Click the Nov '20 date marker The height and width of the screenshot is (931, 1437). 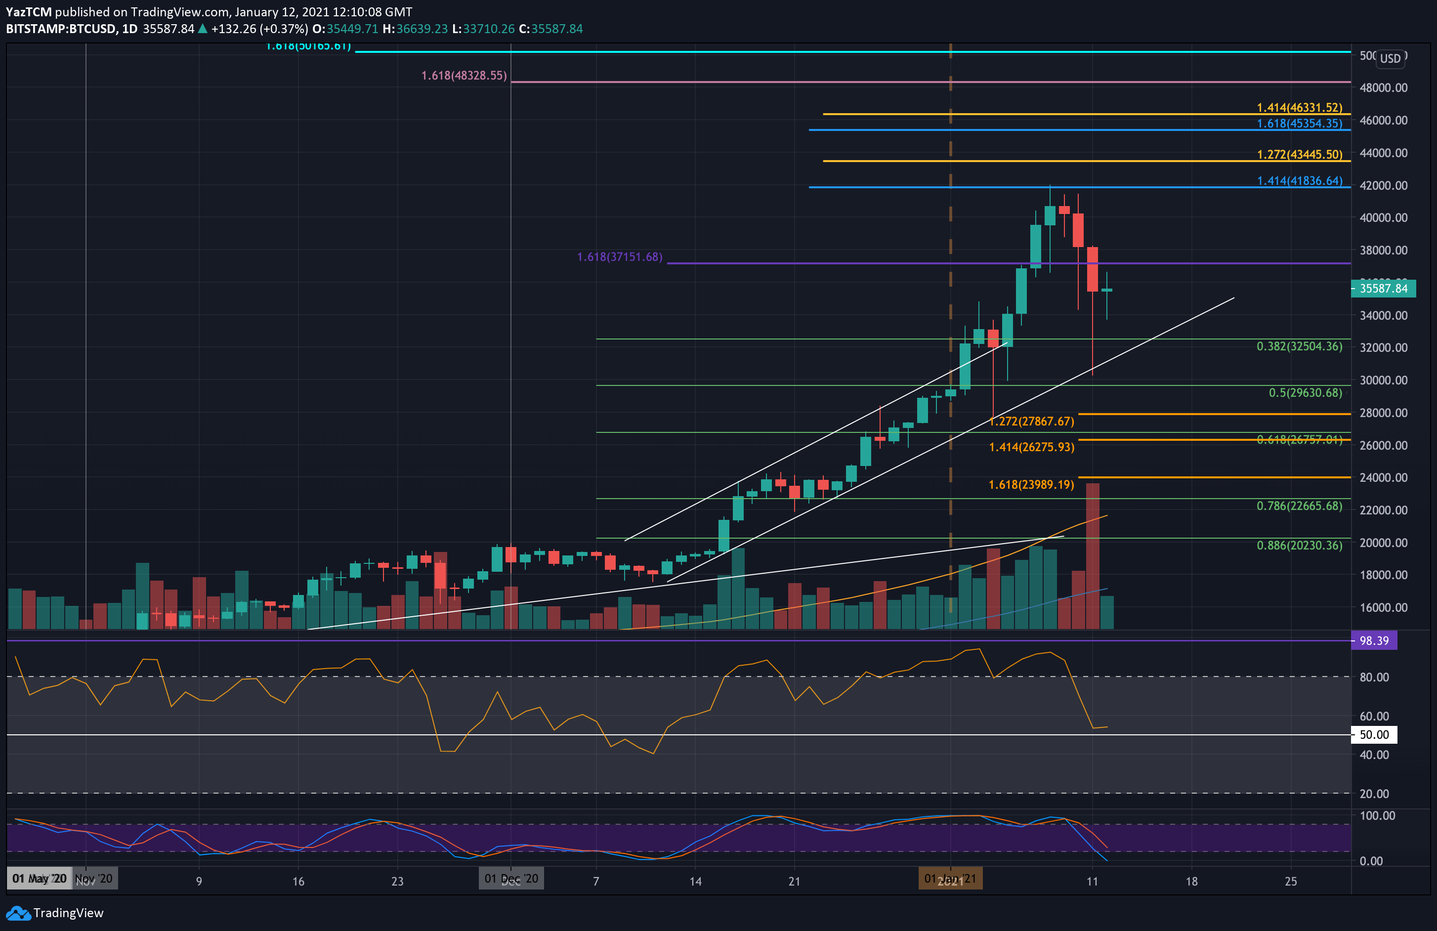pyautogui.click(x=95, y=879)
